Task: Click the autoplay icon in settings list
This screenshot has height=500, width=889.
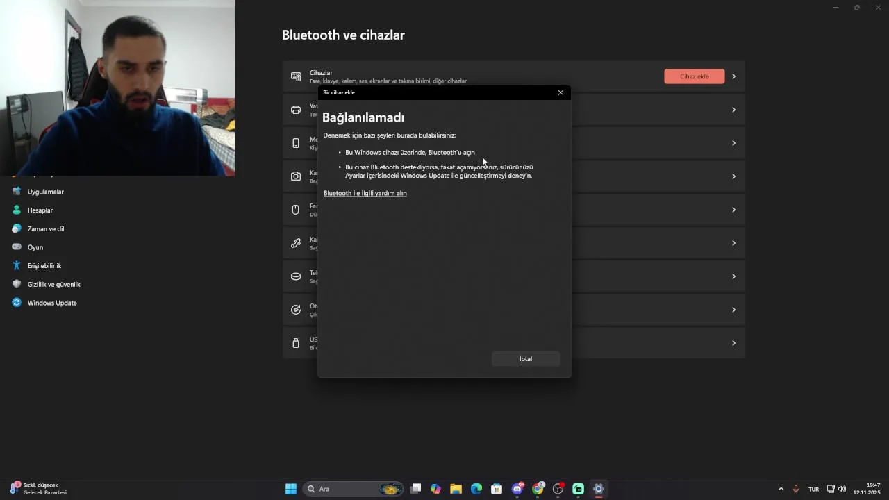Action: click(x=296, y=310)
